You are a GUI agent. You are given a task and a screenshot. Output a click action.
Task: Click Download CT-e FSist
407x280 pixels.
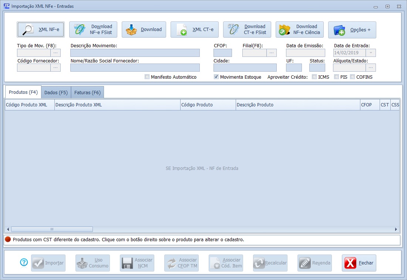click(x=247, y=30)
